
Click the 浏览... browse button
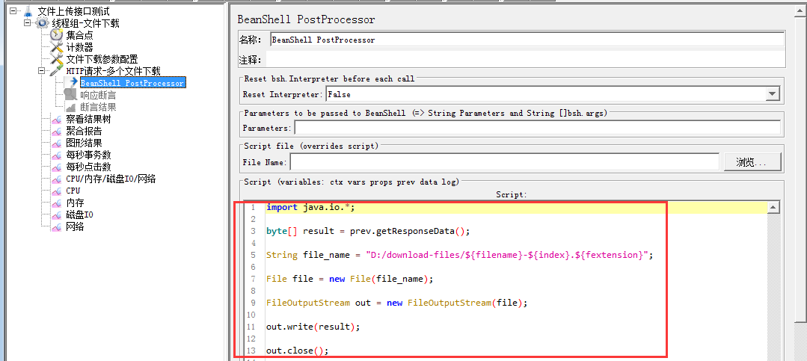[752, 162]
